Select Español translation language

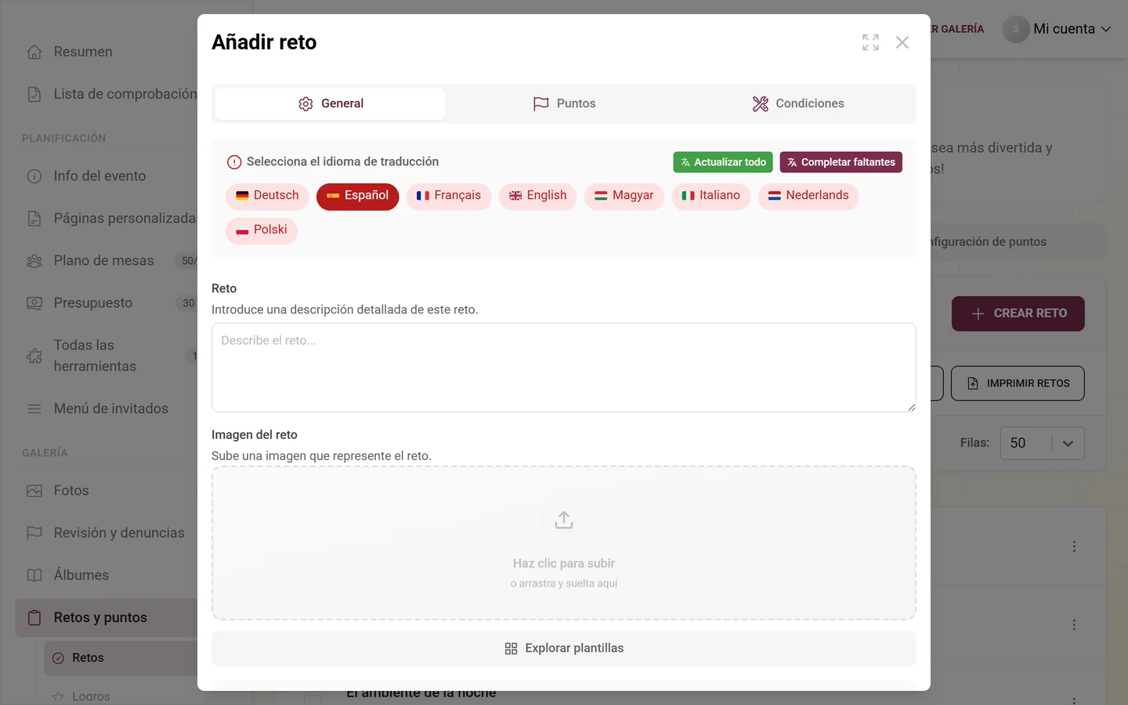357,196
